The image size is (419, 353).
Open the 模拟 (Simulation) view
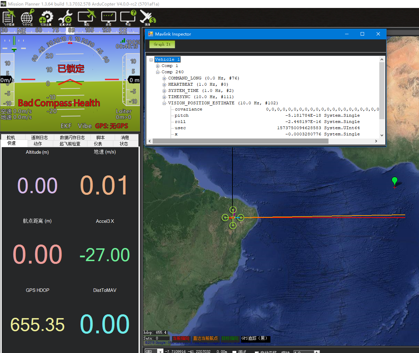tap(86, 17)
